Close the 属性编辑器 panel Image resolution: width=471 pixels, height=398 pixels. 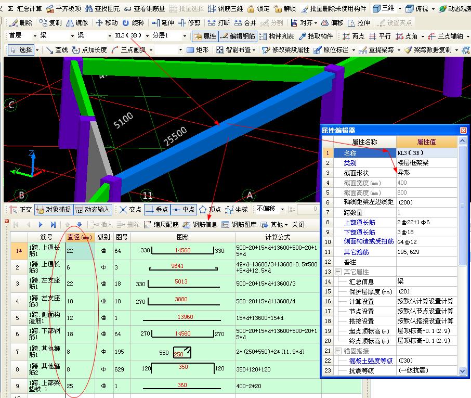tap(463, 130)
